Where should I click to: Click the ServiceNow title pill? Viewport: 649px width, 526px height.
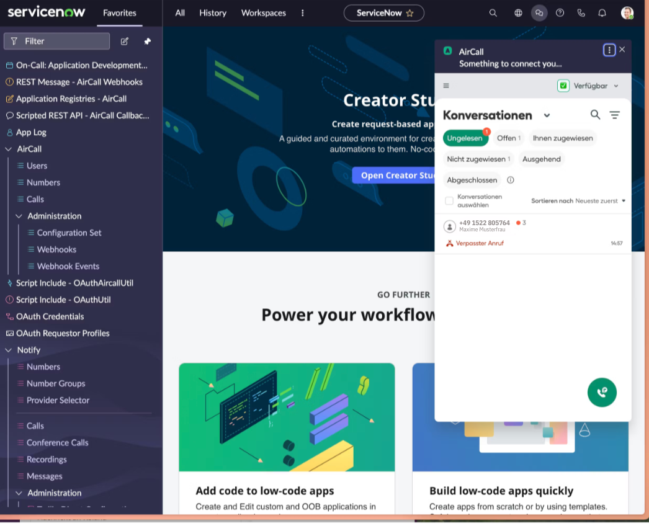pyautogui.click(x=383, y=13)
